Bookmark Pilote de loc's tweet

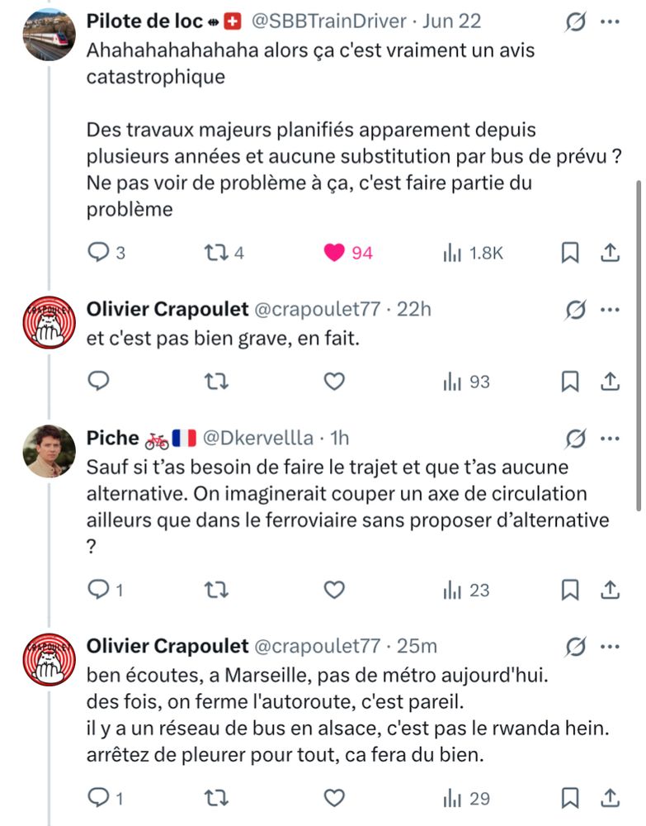(x=570, y=253)
